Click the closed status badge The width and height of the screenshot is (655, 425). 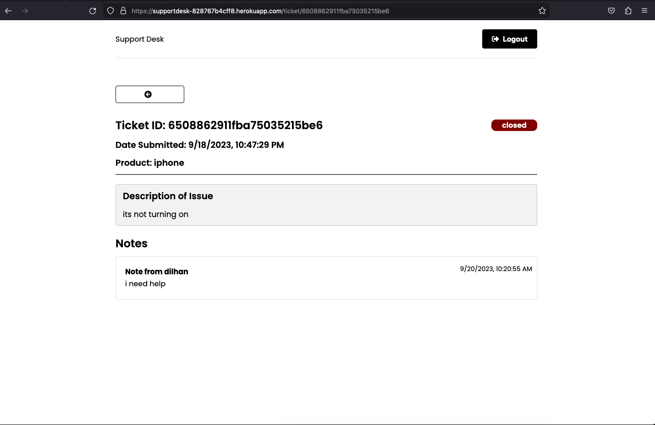pyautogui.click(x=514, y=125)
